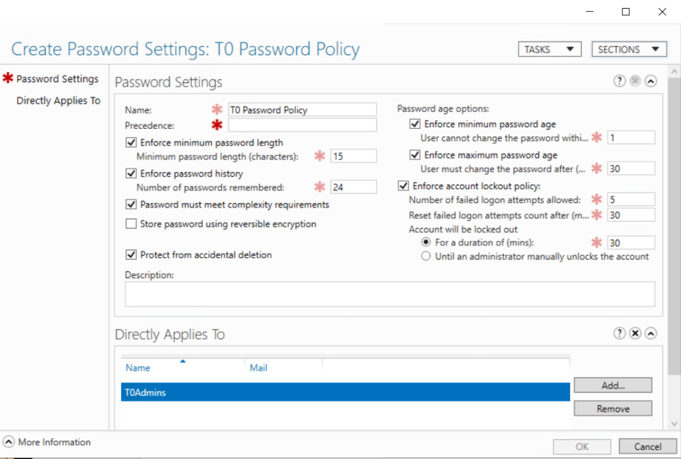681x459 pixels.
Task: Expand More Information chevron icon
Action: click(x=9, y=442)
